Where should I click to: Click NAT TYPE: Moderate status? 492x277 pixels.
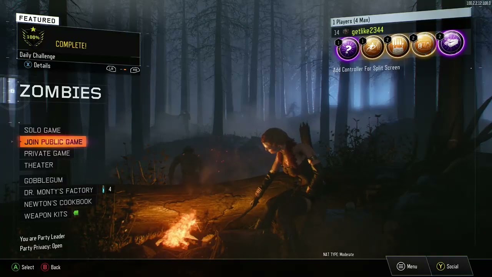click(338, 254)
